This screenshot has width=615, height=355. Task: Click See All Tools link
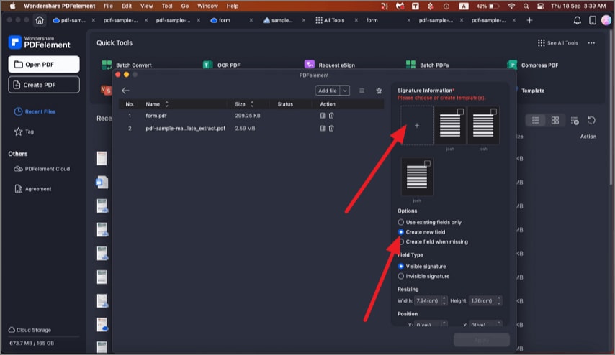[x=557, y=42]
